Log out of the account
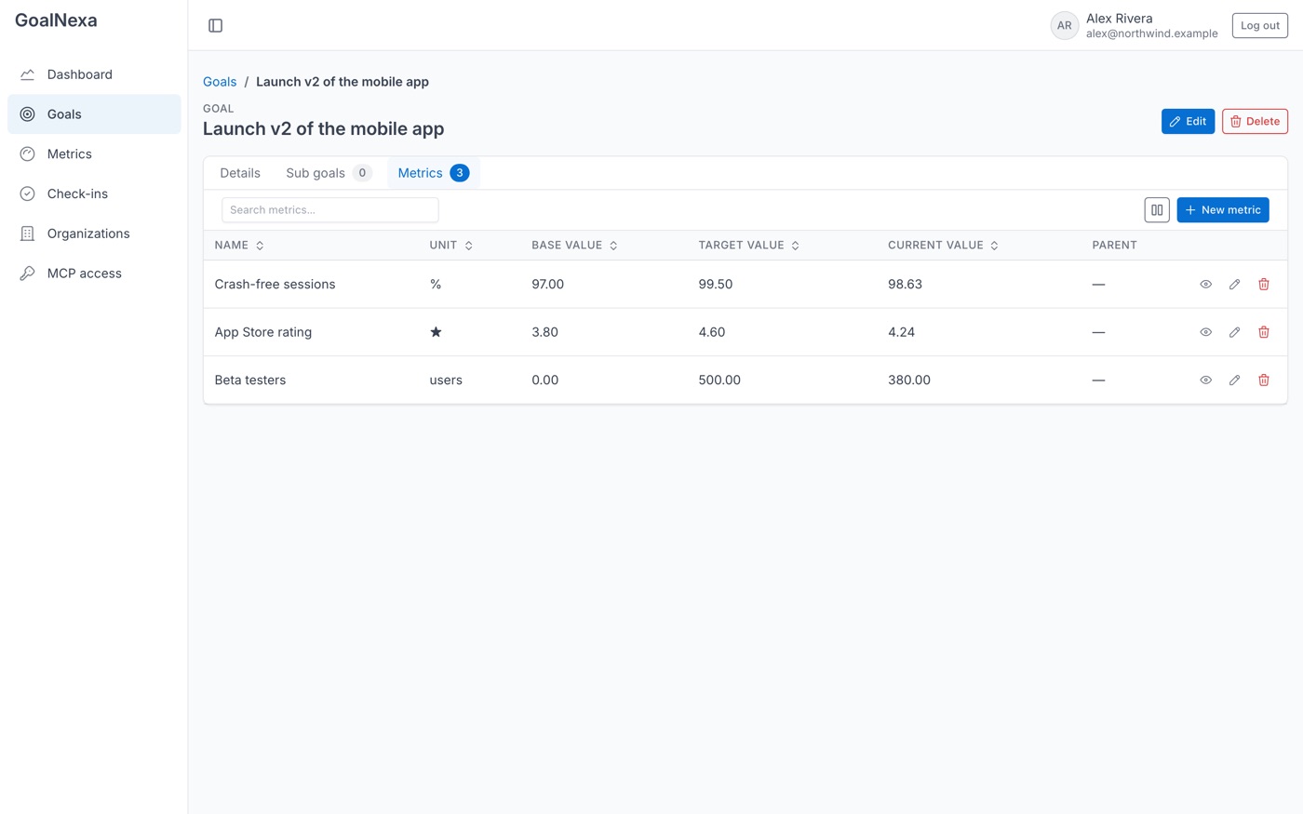This screenshot has height=814, width=1303. [x=1260, y=26]
